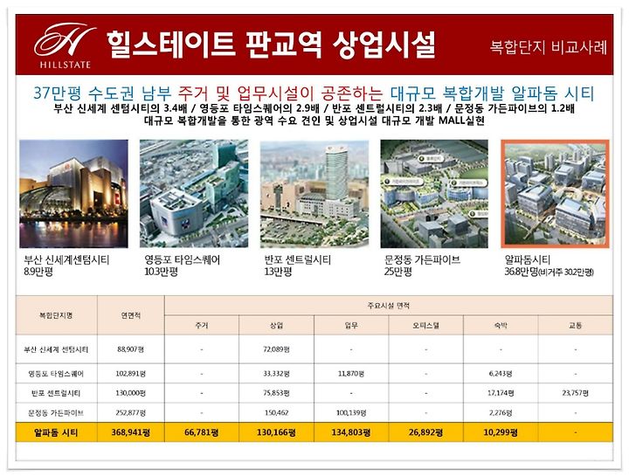Click the column header '숙박'
Viewport: 629px width, 476px height.
(501, 325)
